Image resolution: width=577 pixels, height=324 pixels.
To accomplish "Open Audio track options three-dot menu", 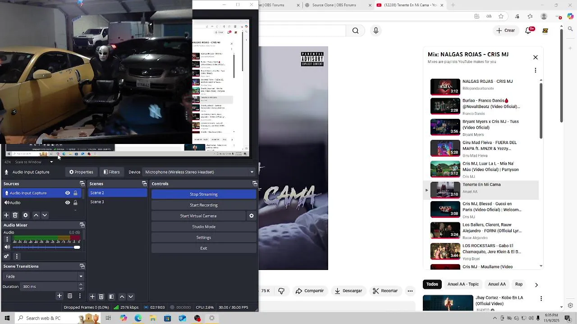I will click(7, 239).
